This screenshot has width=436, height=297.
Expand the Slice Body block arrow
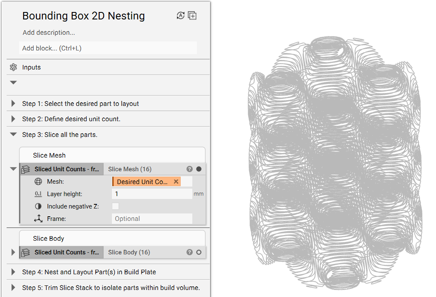pyautogui.click(x=13, y=252)
